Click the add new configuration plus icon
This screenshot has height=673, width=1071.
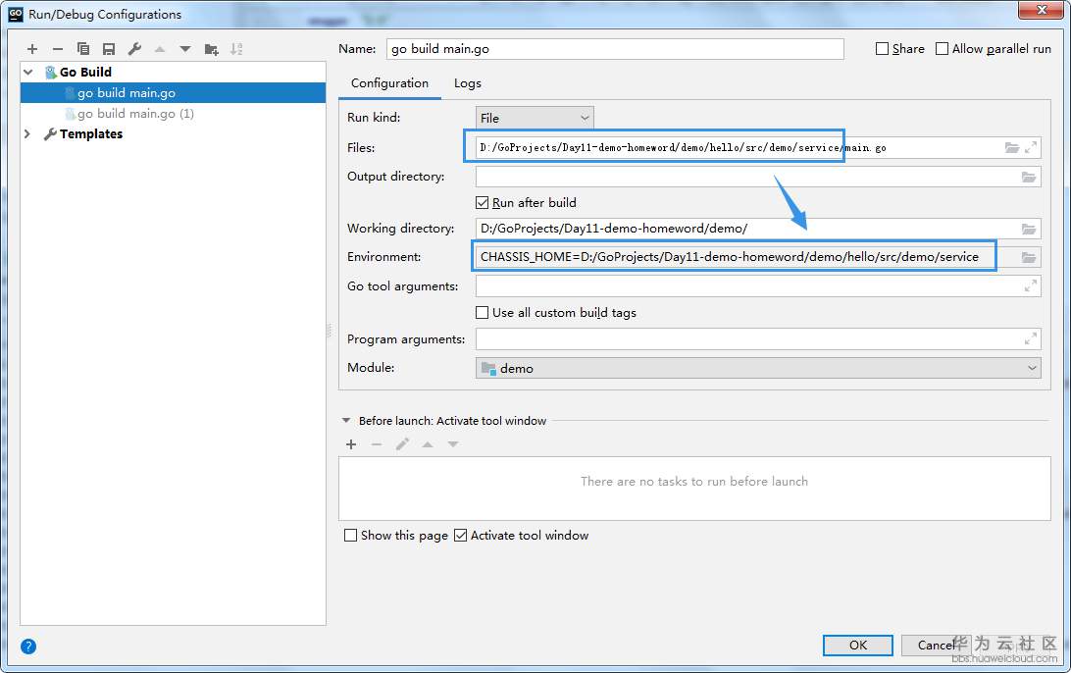[32, 49]
